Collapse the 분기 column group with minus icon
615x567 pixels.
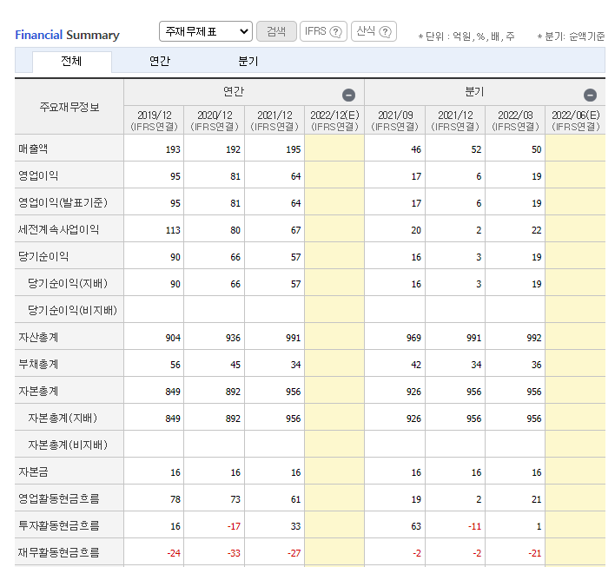tap(590, 95)
